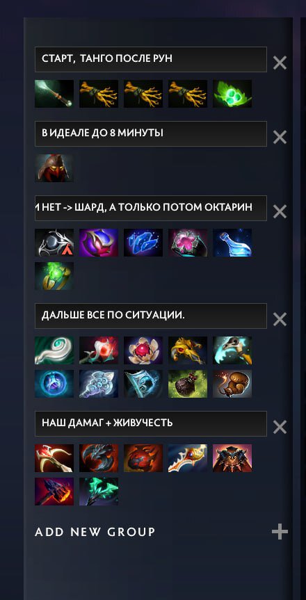This screenshot has width=306, height=600.
Task: Click the plus button to add group
Action: 280,532
